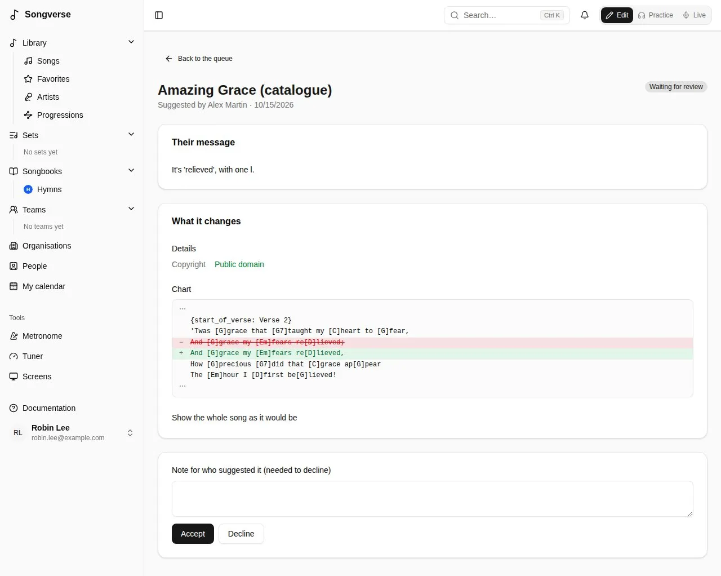Accept the suggested change
The height and width of the screenshot is (576, 721).
[193, 534]
